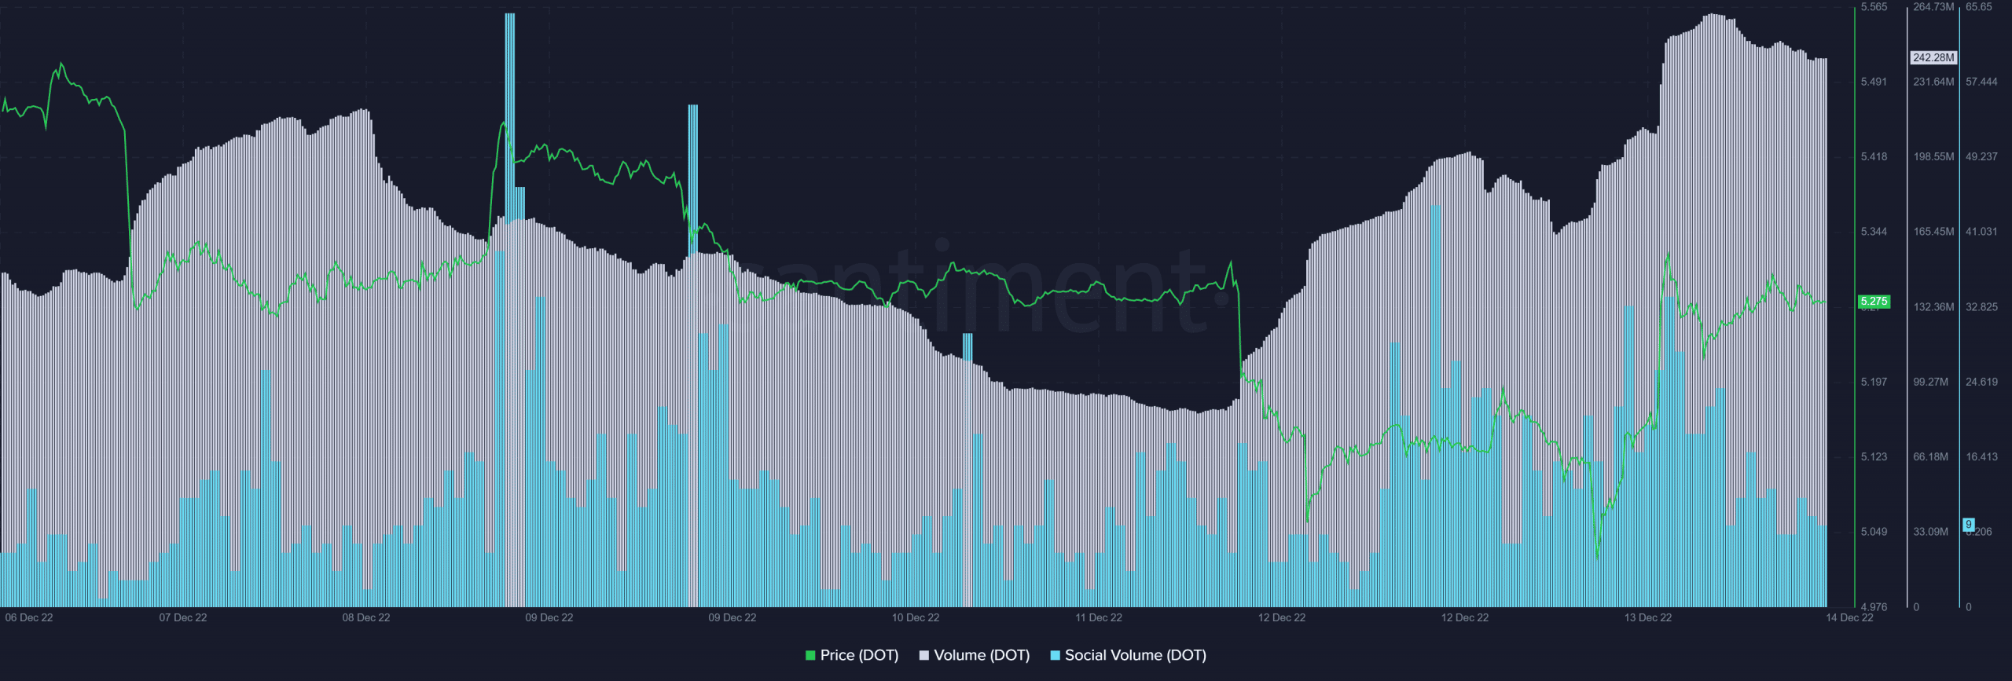
Task: Click the 132.36M volume axis value
Action: coord(1933,307)
